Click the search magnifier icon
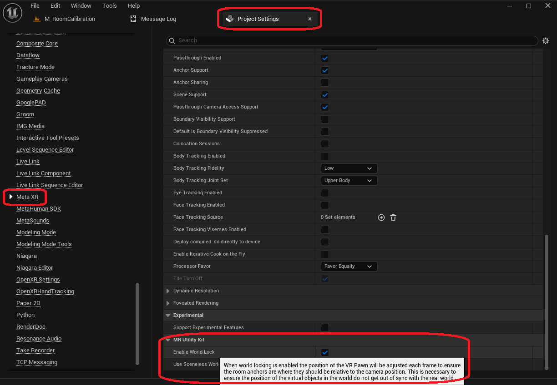 tap(172, 40)
